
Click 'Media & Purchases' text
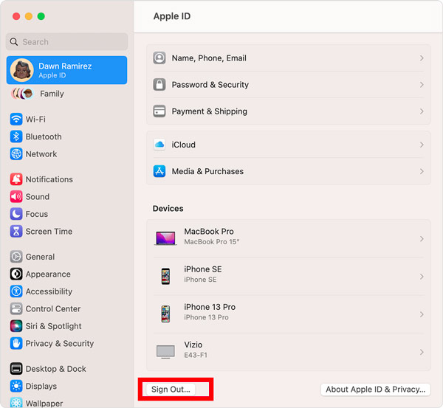(207, 171)
